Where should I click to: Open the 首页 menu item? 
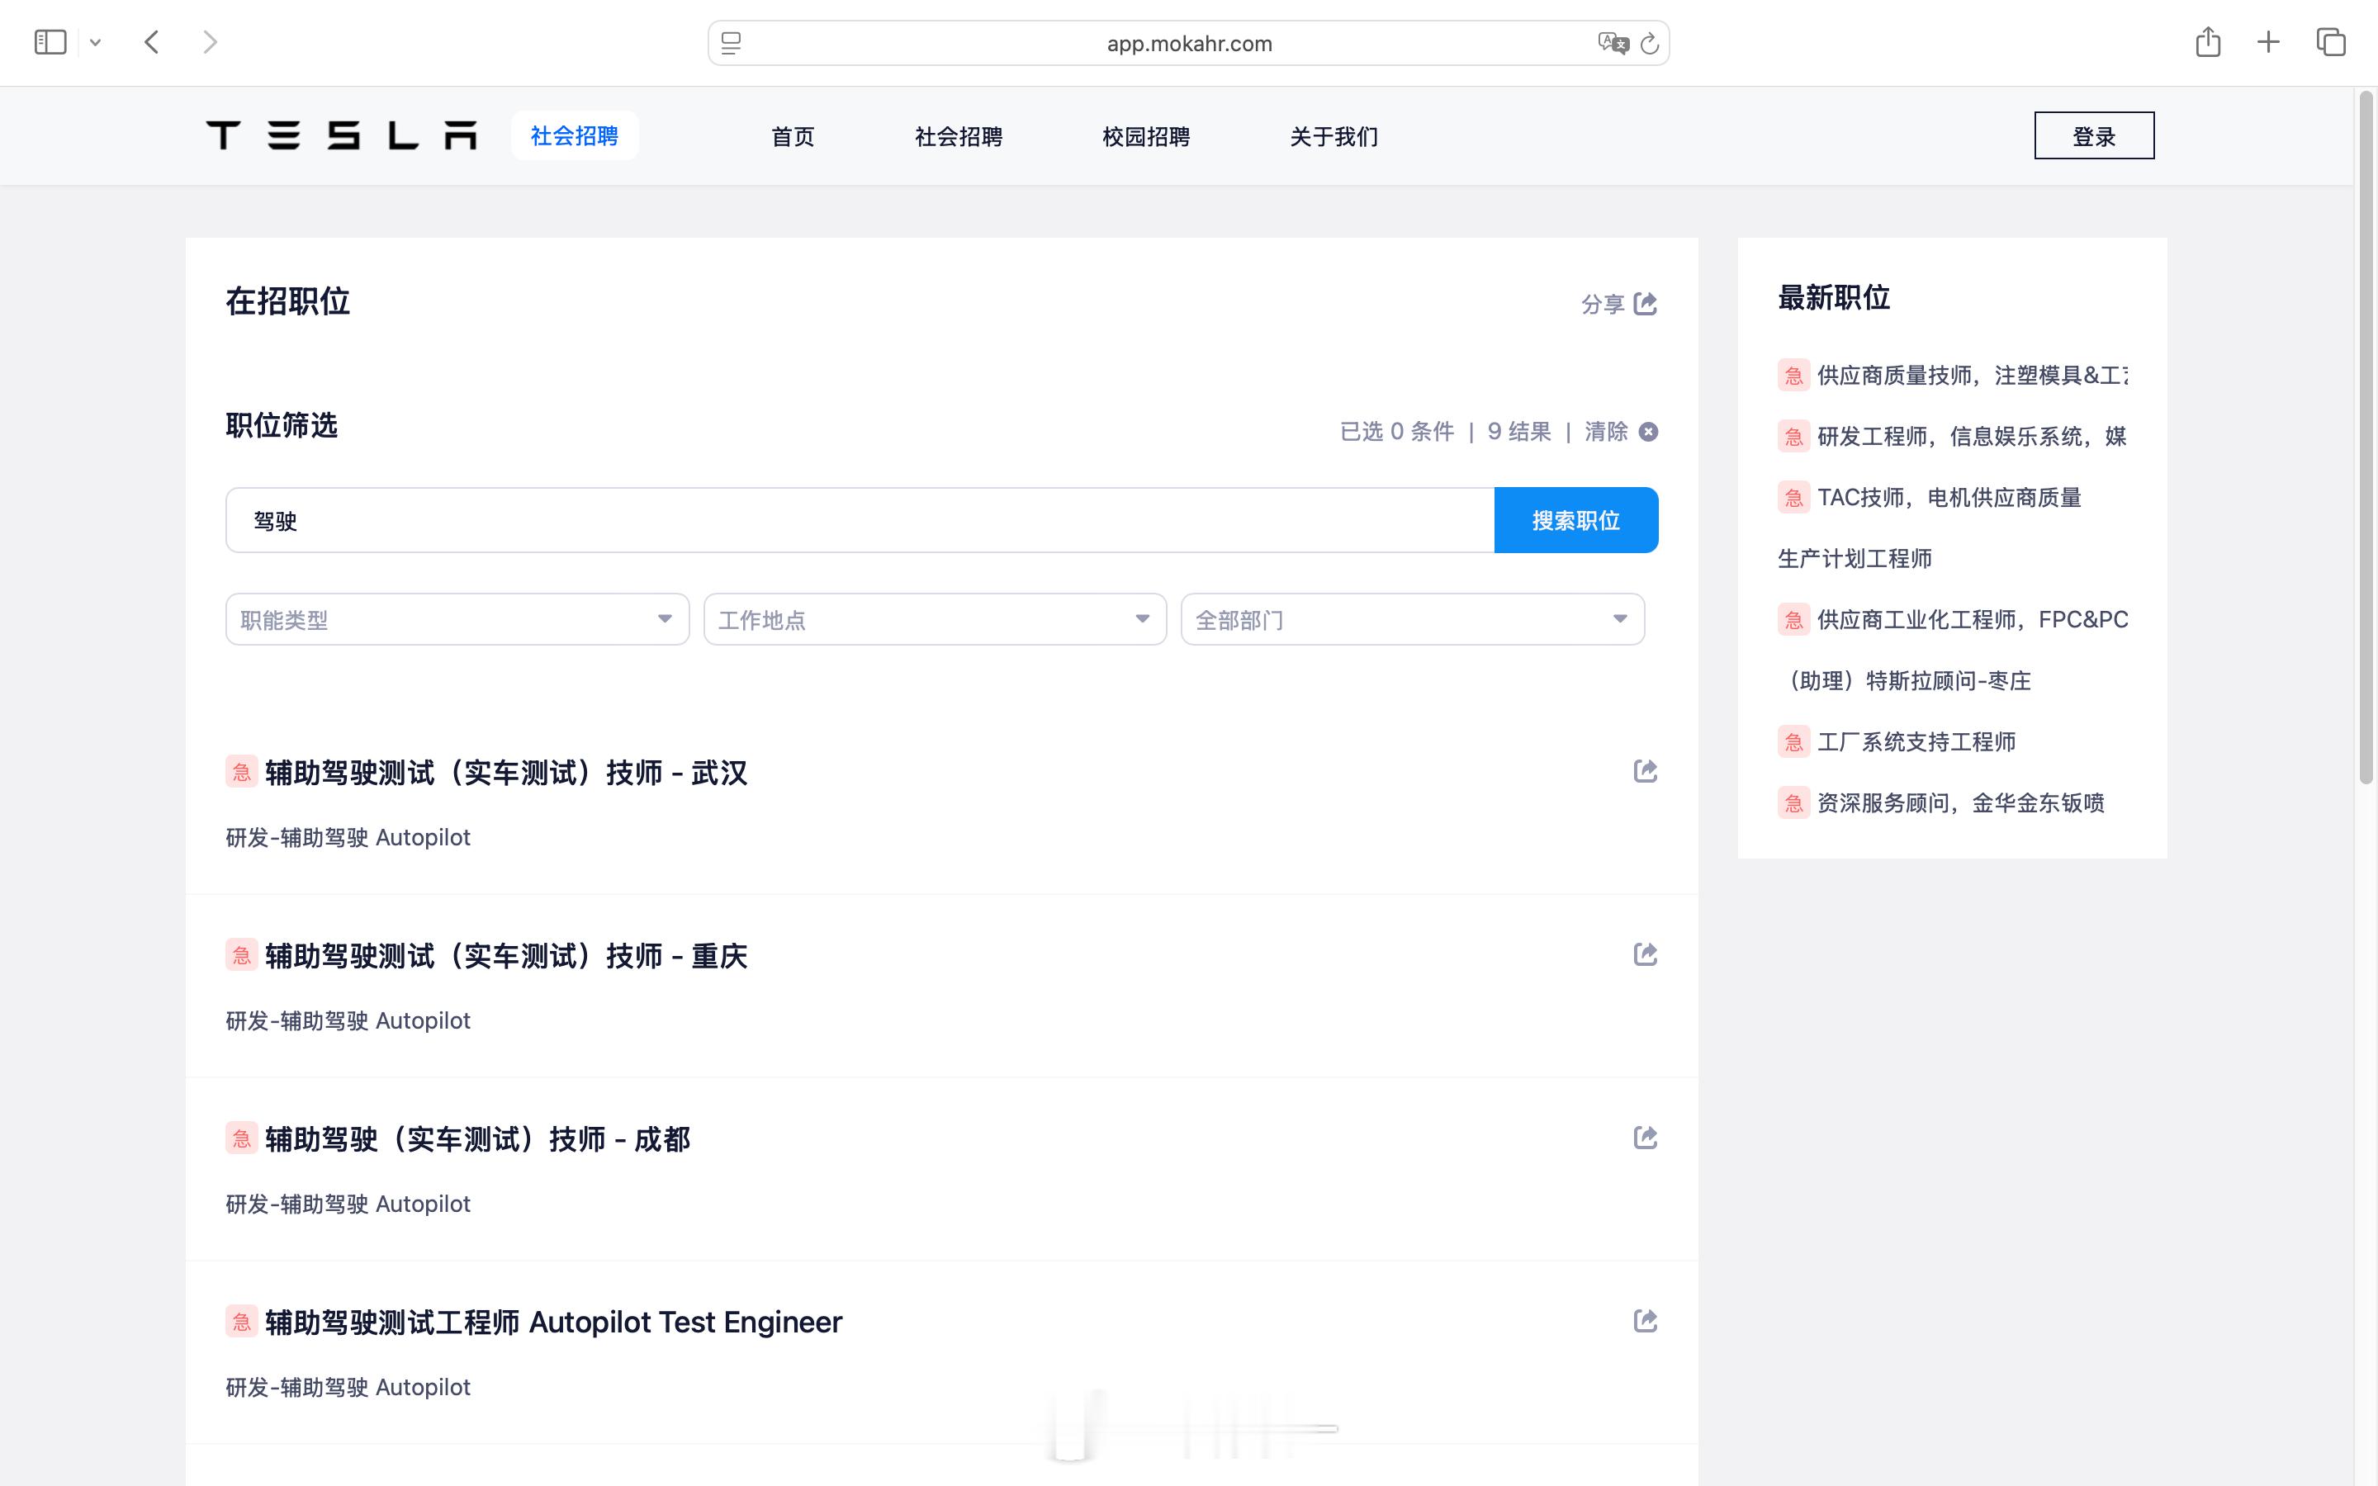(793, 136)
